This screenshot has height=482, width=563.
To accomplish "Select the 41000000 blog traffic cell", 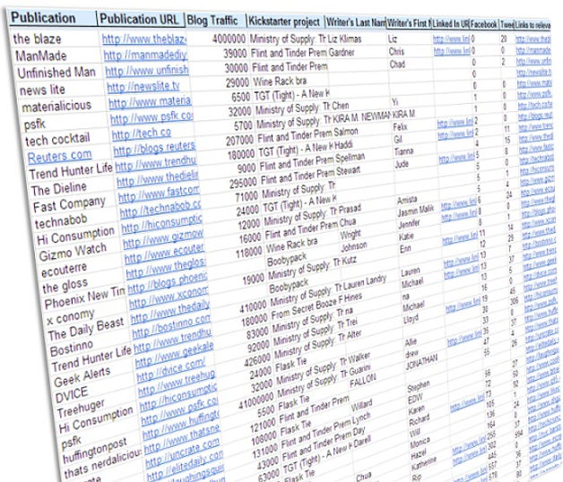I will coord(256,402).
